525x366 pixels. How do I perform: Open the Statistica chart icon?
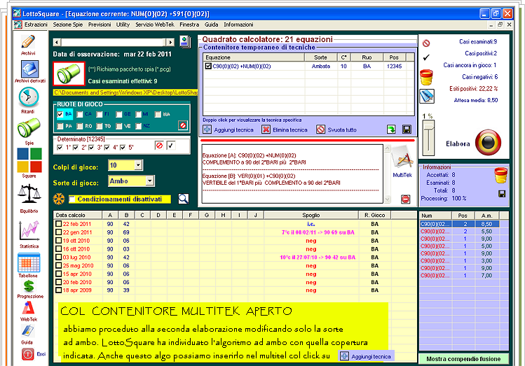[x=29, y=231]
